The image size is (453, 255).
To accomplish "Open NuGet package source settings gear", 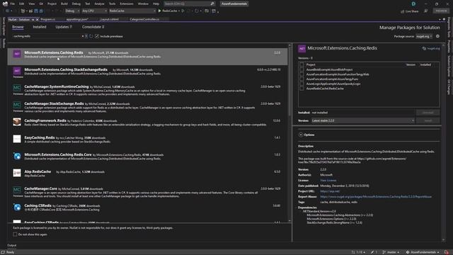I will point(437,36).
